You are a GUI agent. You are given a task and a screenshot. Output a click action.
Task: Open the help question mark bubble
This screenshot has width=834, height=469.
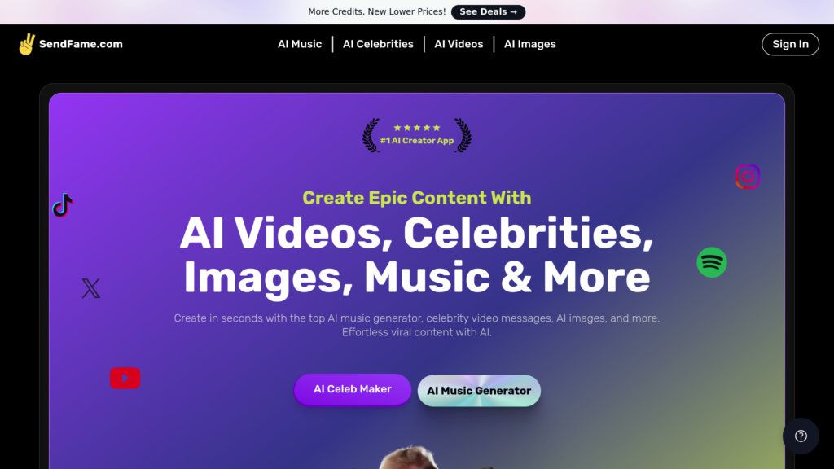click(801, 436)
